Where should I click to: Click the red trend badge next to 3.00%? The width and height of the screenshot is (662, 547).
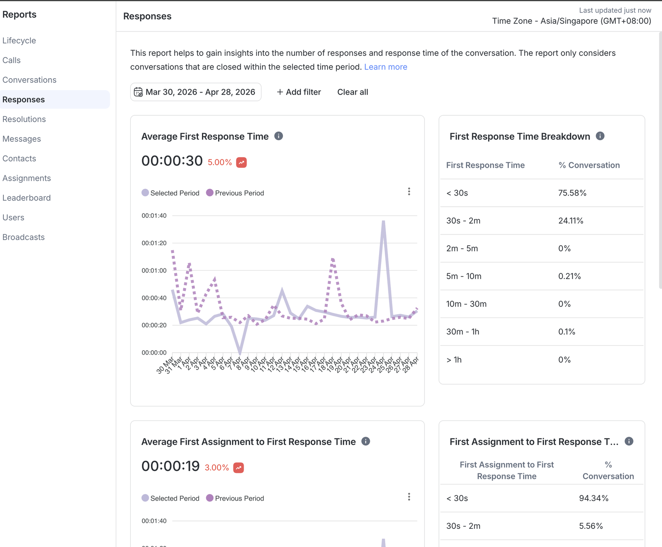click(239, 468)
